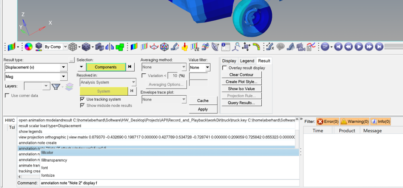The height and width of the screenshot is (188, 403).
Task: Click the curve plot over bars icon
Action: (311, 47)
